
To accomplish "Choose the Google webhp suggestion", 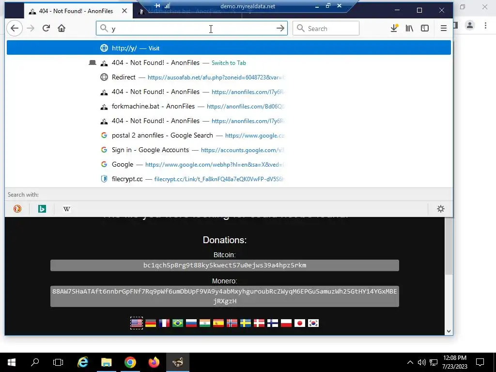I will click(229, 165).
